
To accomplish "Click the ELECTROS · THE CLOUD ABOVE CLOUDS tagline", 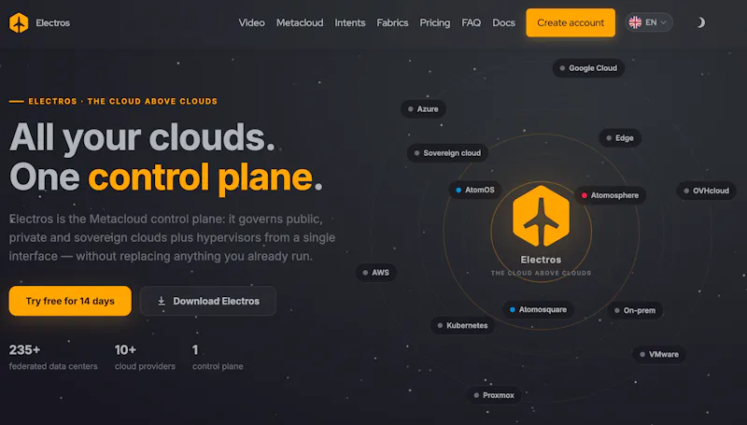I will pos(113,102).
